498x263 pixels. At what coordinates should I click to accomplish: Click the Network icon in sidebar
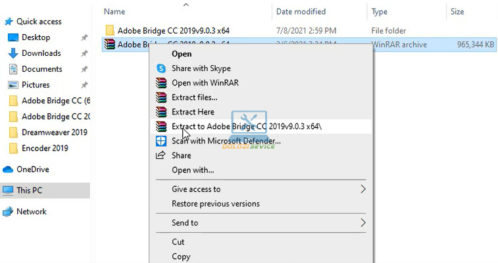pos(8,212)
